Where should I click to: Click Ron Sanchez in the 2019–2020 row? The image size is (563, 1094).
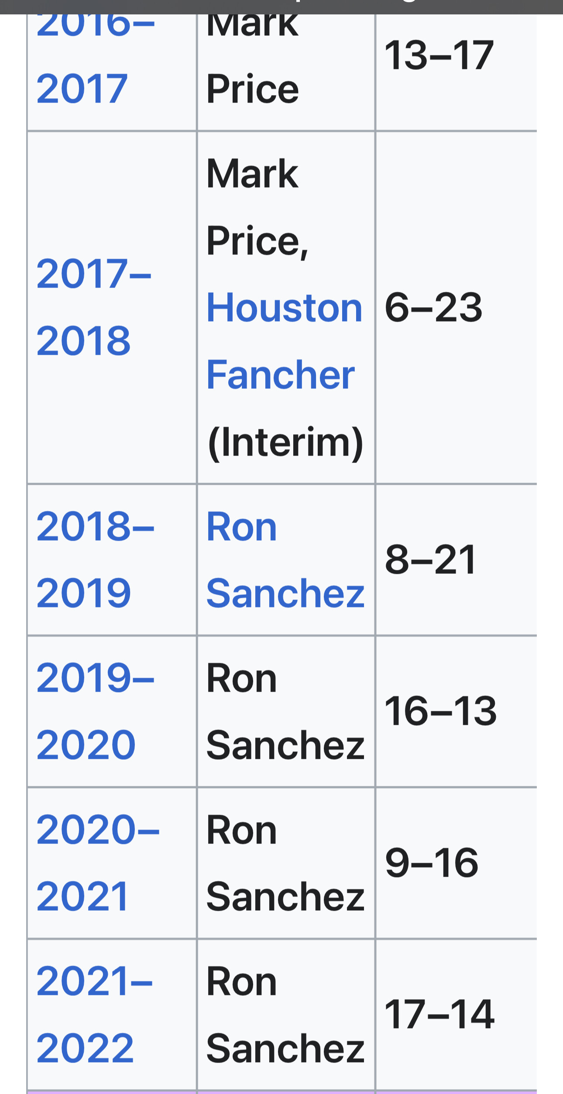pyautogui.click(x=285, y=711)
